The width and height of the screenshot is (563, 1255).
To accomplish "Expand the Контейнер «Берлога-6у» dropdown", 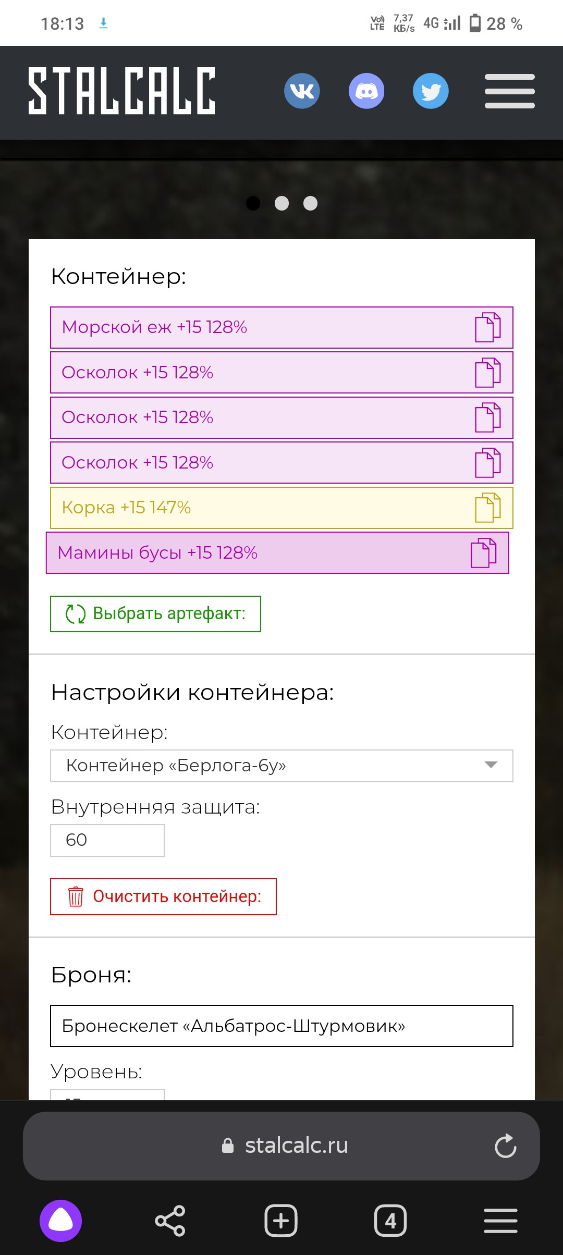I will [x=281, y=766].
